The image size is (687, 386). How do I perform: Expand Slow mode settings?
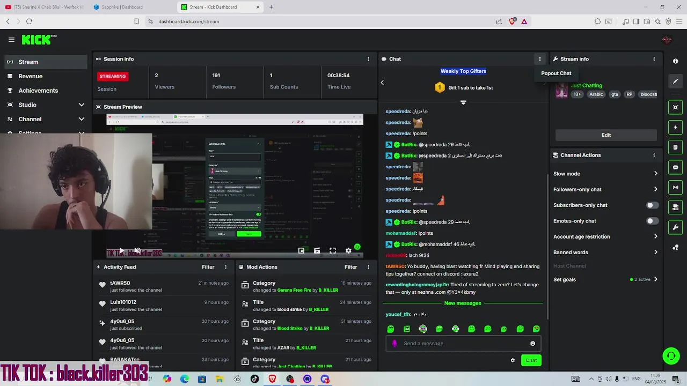click(x=655, y=174)
